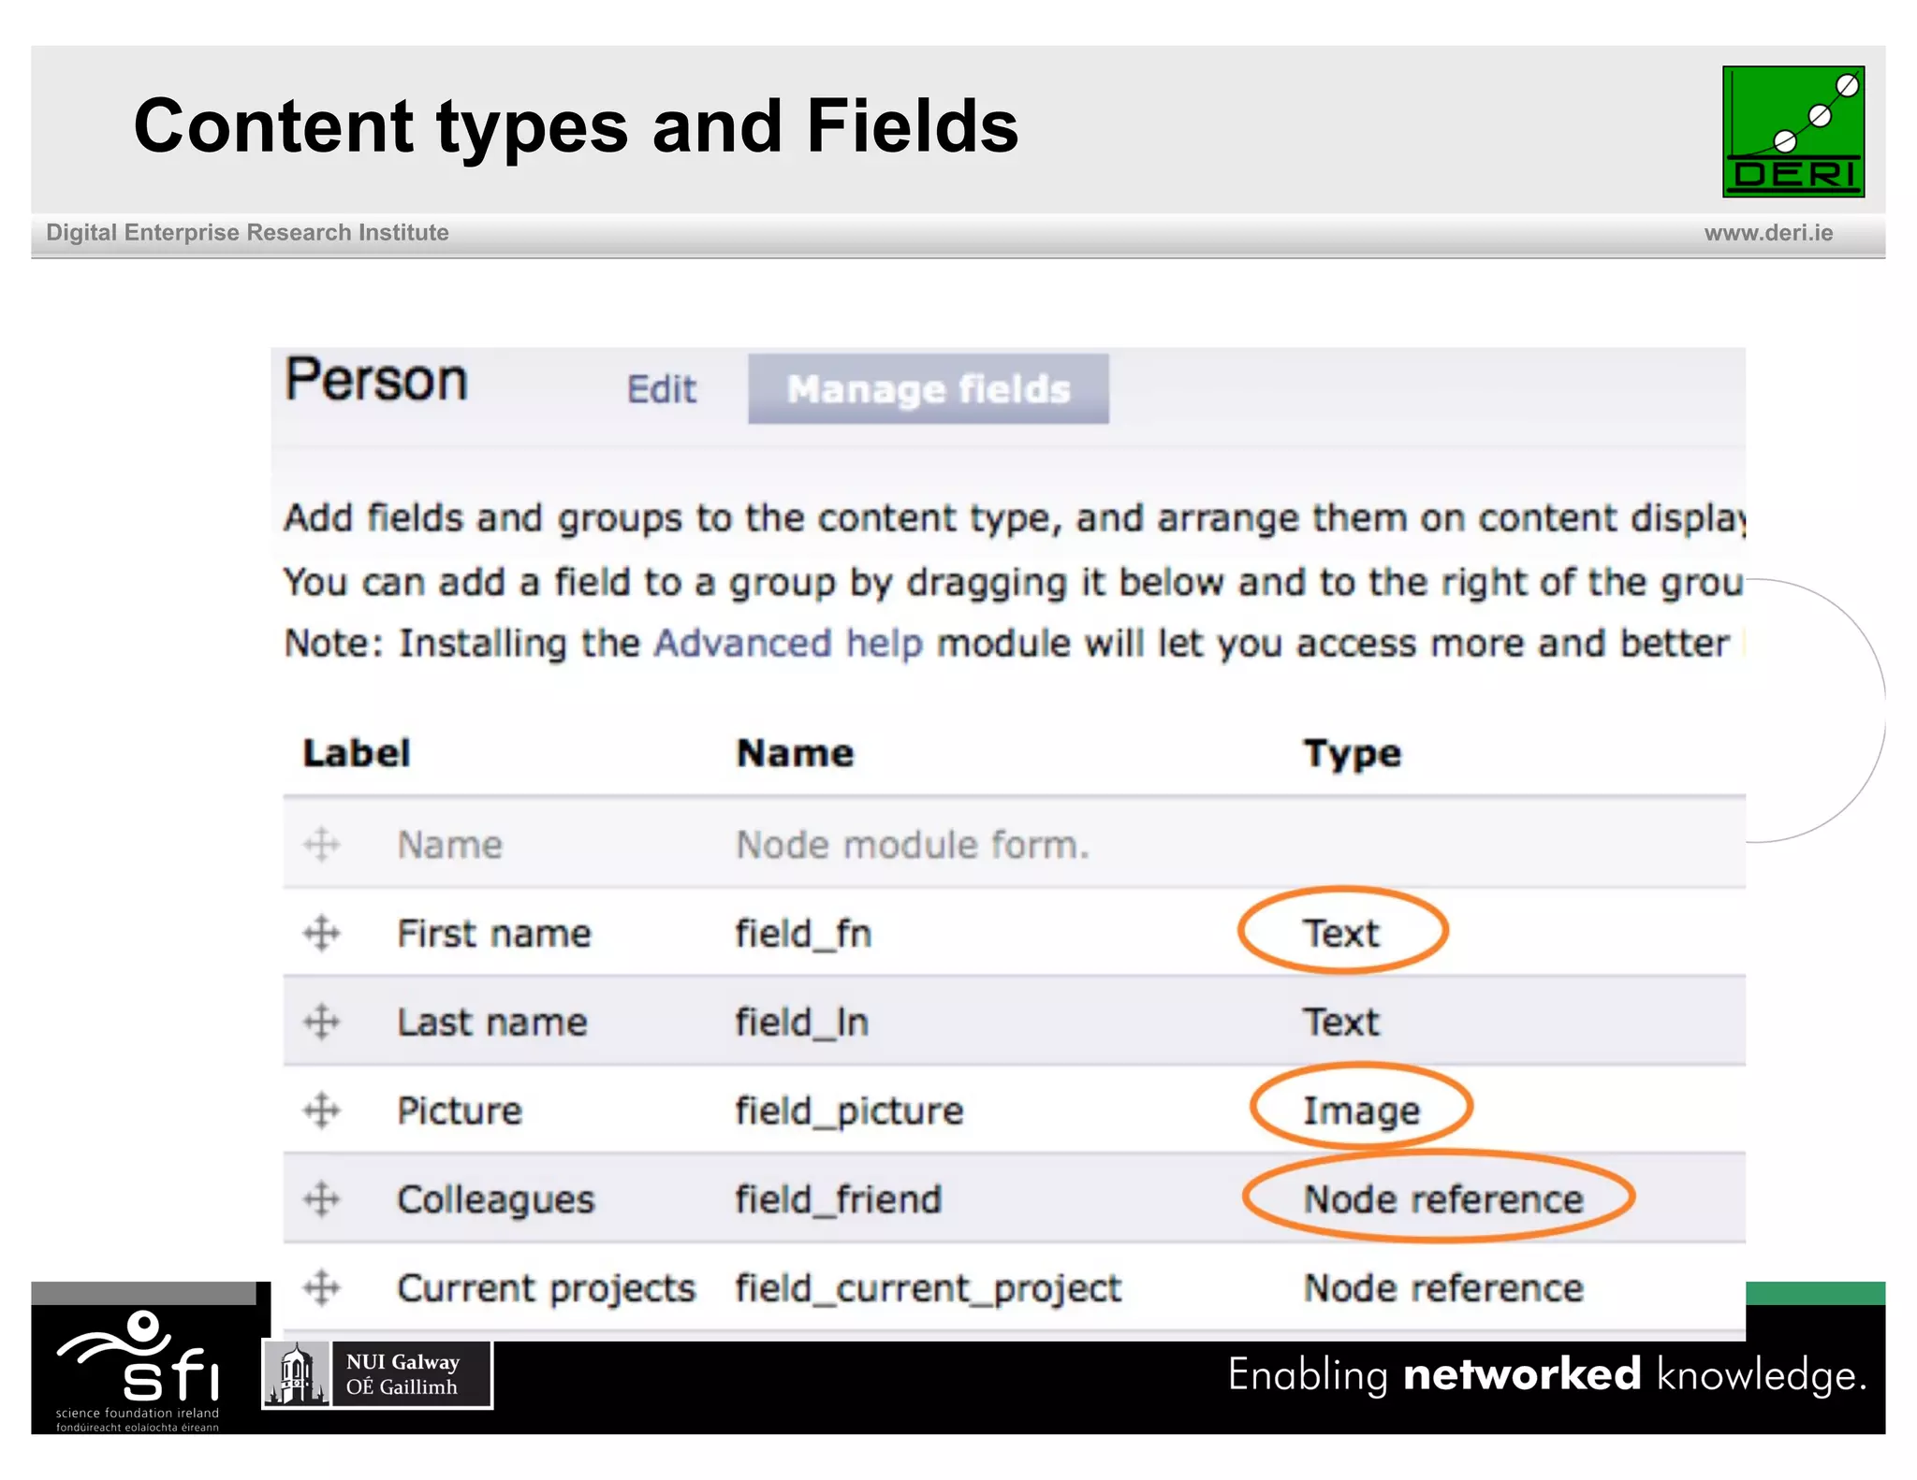Click the field_current_project name
The height and width of the screenshot is (1480, 1917).
(928, 1288)
